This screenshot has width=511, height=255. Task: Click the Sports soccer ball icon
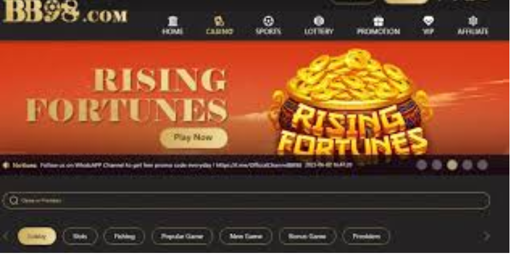point(268,21)
